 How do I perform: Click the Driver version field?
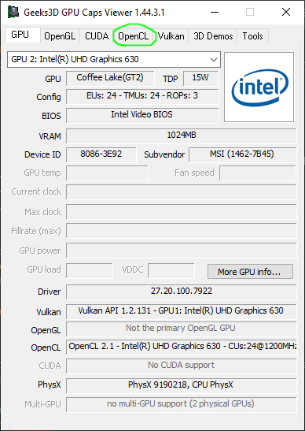click(182, 292)
